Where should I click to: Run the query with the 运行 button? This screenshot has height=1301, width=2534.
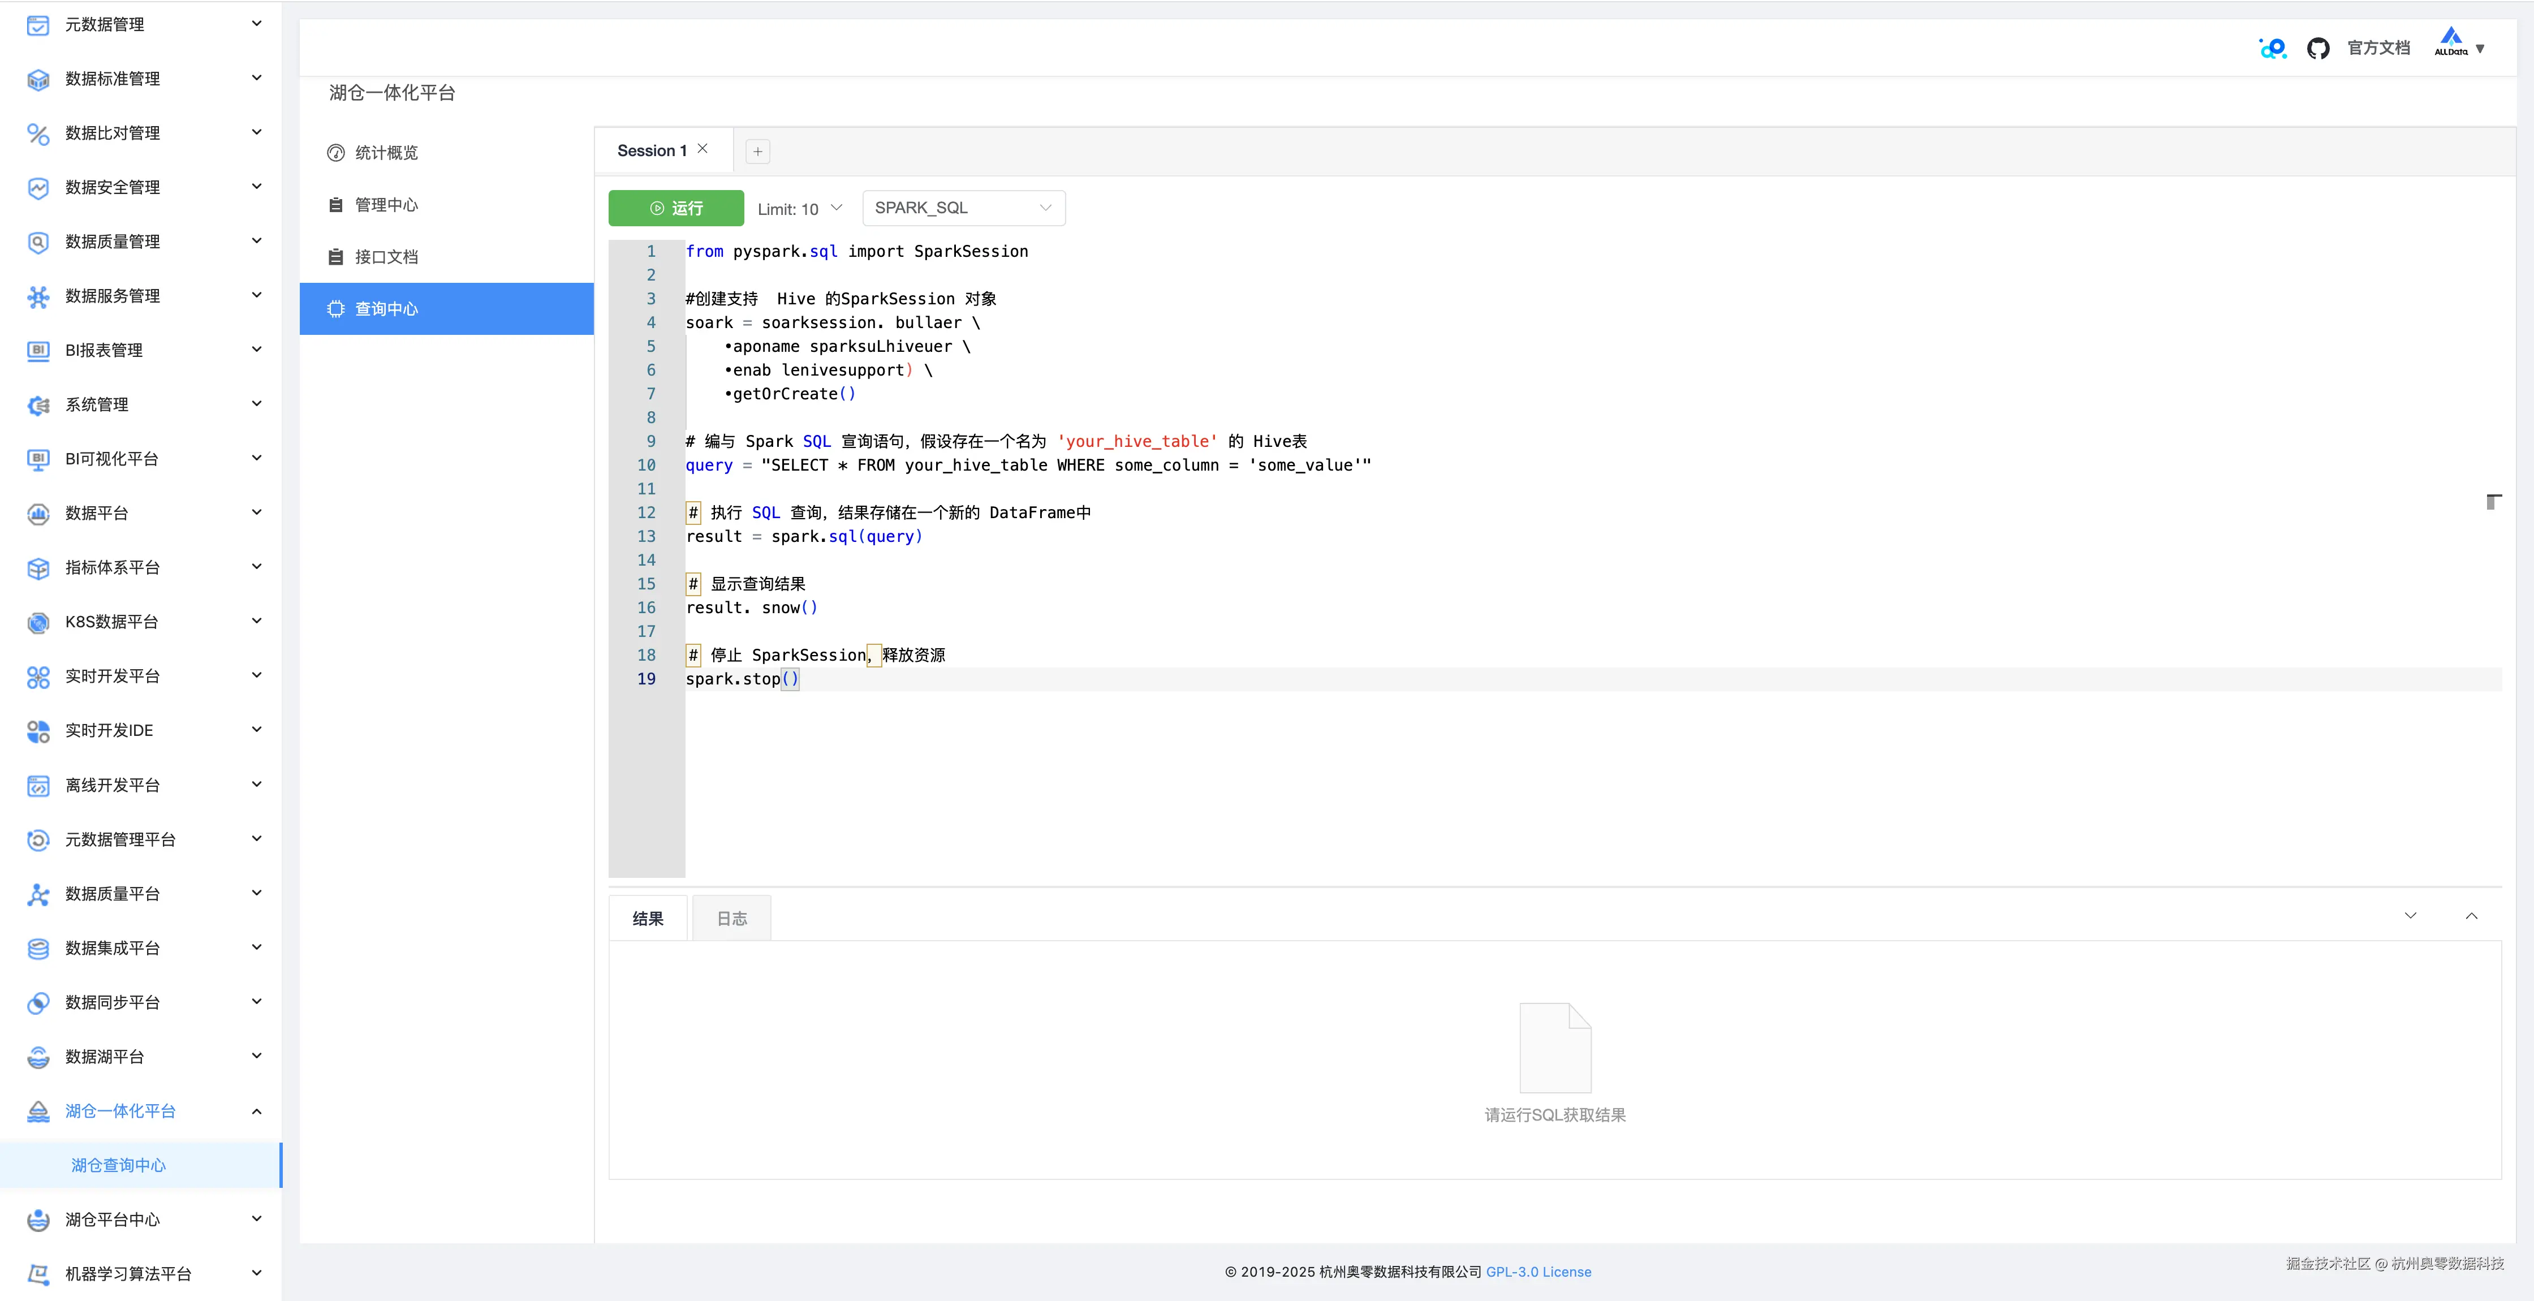(675, 208)
